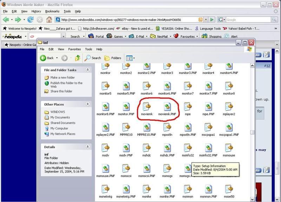Select the moviemk setup information file
Screen dimensions: 281x202
[x=146, y=109]
